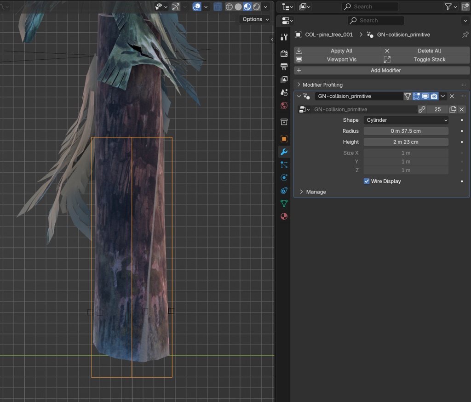Screen dimensions: 471x402
Task: Toggle modifier Edit Mode display
Action: tap(416, 96)
